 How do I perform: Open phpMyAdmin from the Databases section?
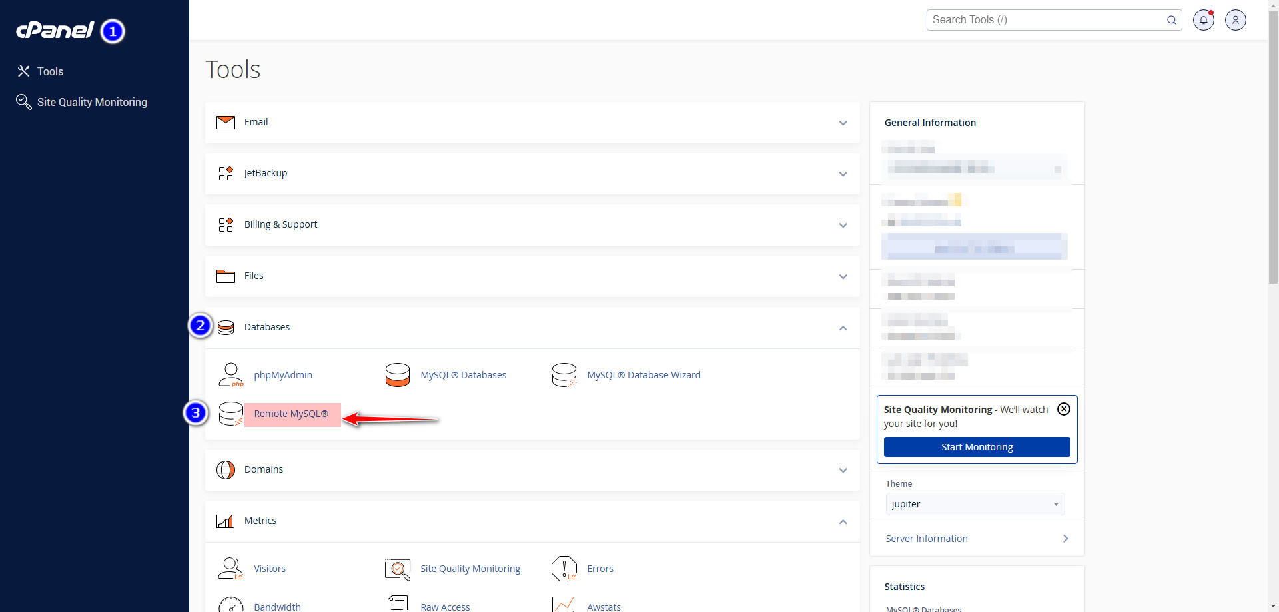282,375
